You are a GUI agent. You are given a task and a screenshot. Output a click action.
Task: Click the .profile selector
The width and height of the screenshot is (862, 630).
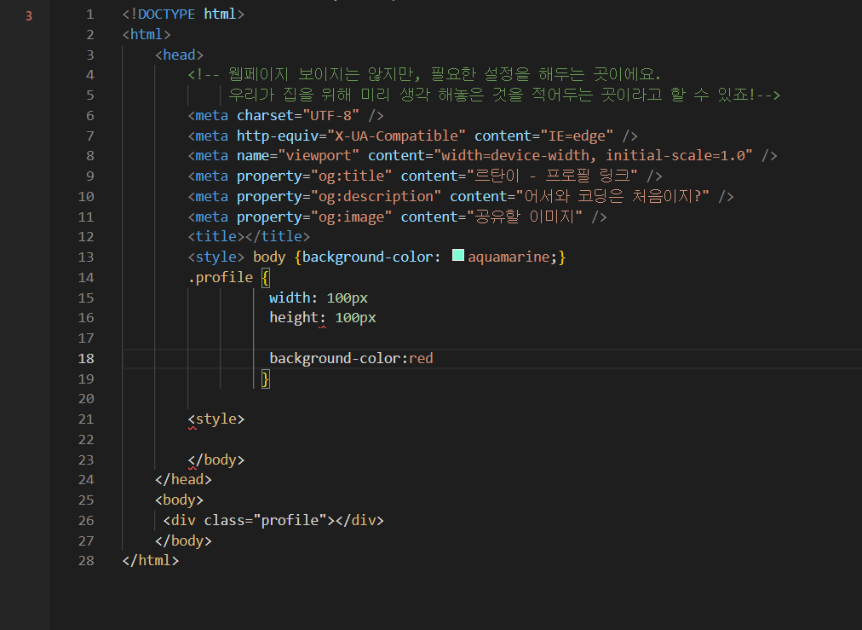point(221,277)
